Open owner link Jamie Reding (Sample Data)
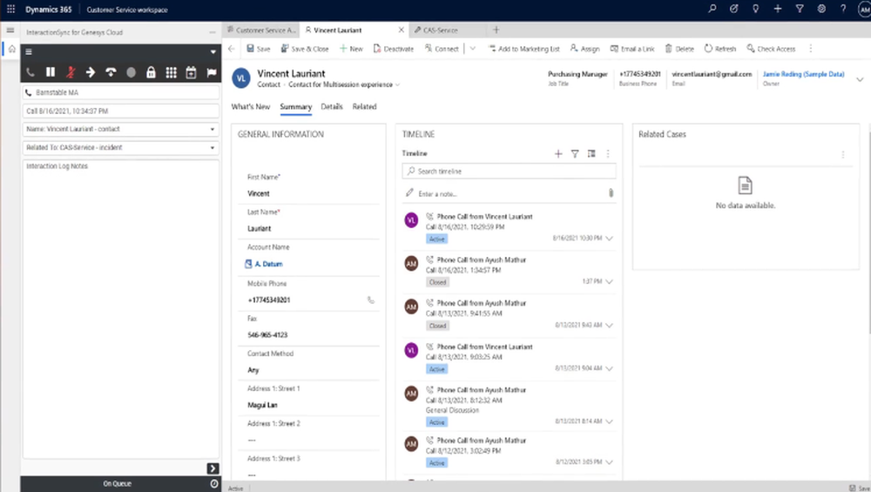 point(803,74)
